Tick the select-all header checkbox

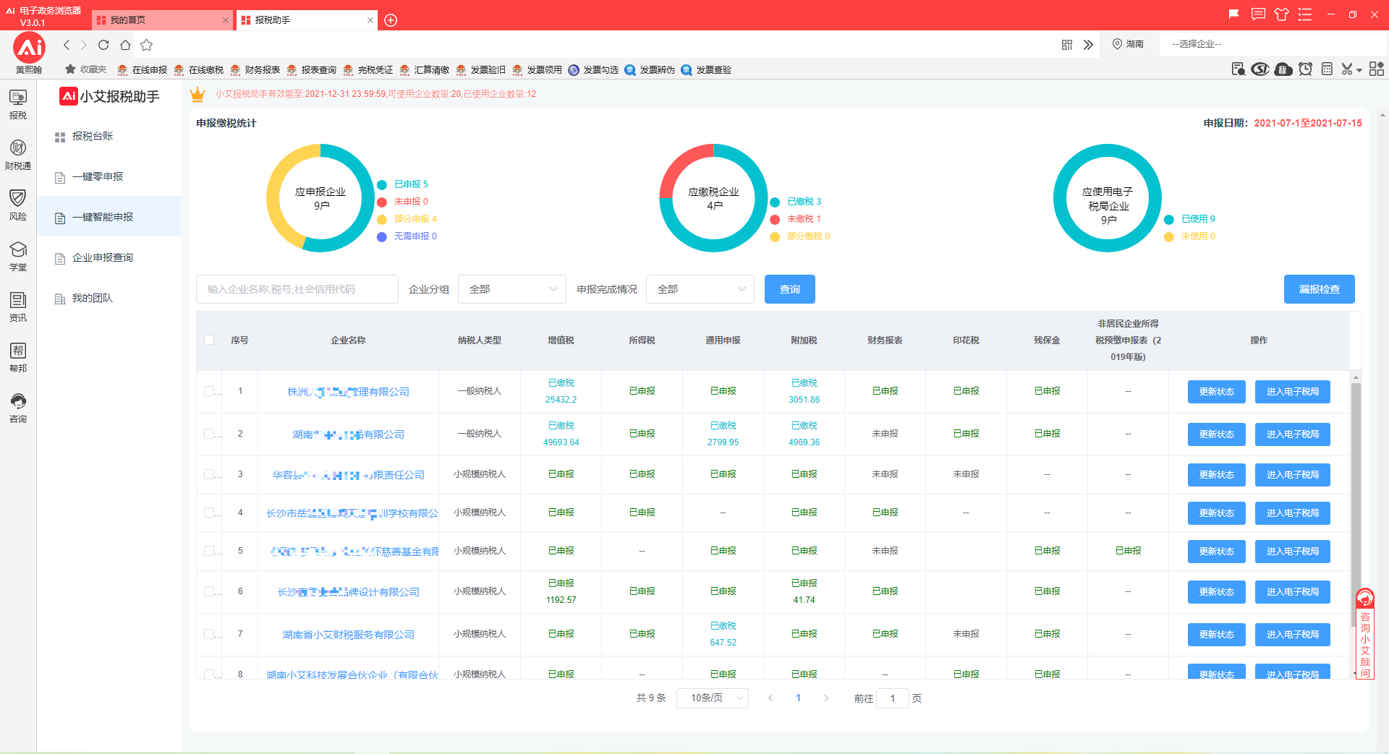point(209,340)
